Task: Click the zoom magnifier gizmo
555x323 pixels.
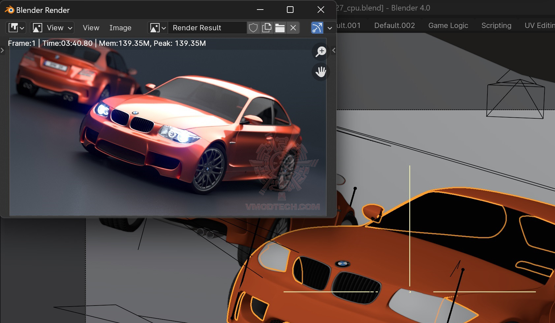Action: (x=321, y=52)
